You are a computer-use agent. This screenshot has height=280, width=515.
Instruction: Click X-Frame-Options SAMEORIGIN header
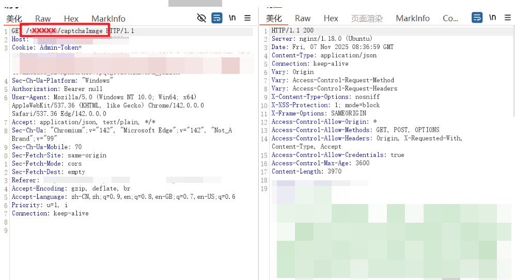[x=319, y=113]
